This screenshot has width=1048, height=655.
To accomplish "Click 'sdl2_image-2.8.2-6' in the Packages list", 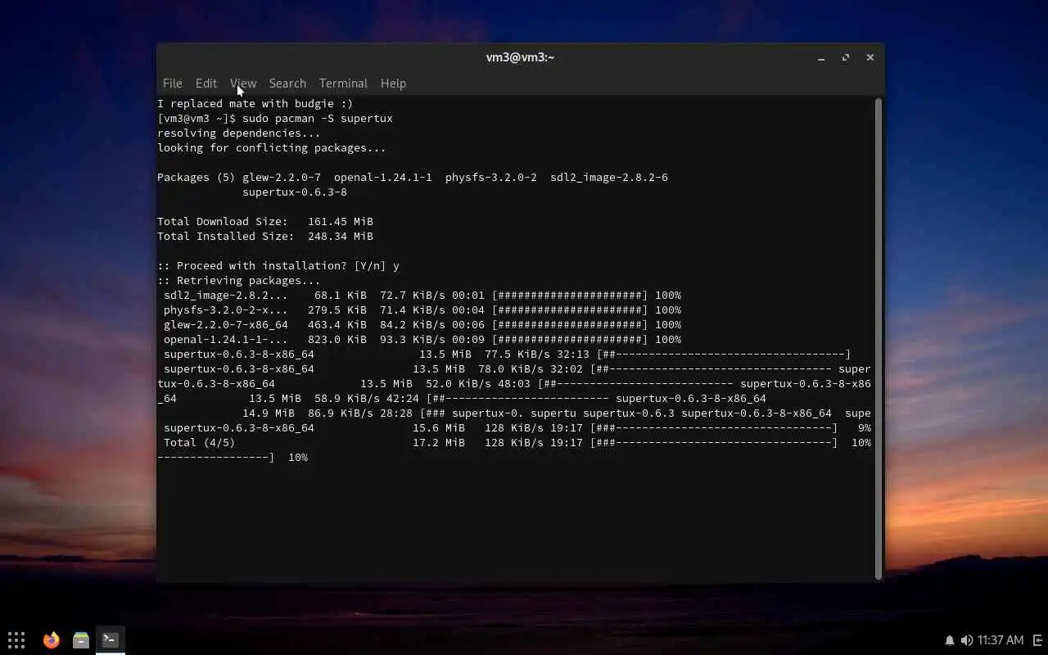I will pyautogui.click(x=609, y=178).
